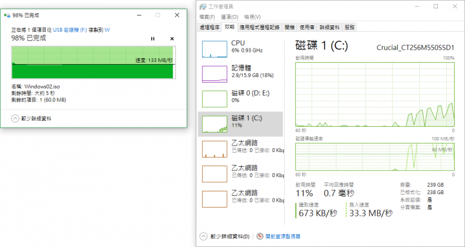The height and width of the screenshot is (247, 465).
Task: Click the Crucial_CT256M550SSD1 model name
Action: [415, 48]
